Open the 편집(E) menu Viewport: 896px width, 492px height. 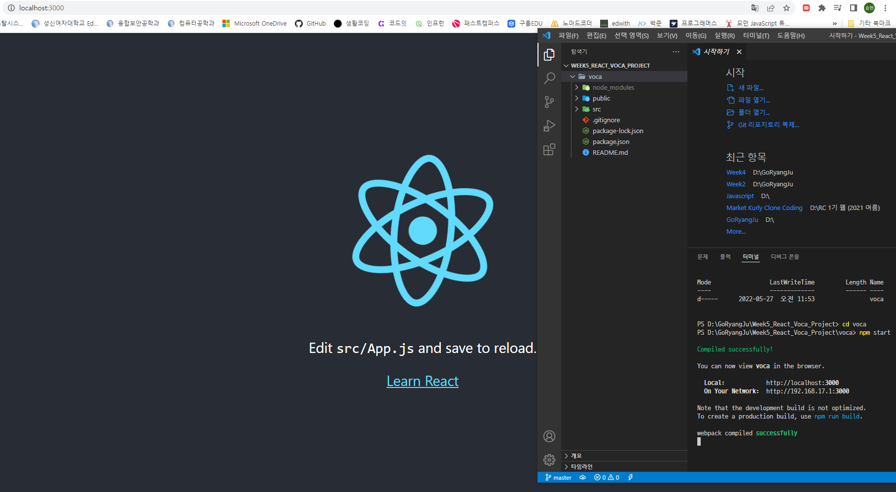596,35
